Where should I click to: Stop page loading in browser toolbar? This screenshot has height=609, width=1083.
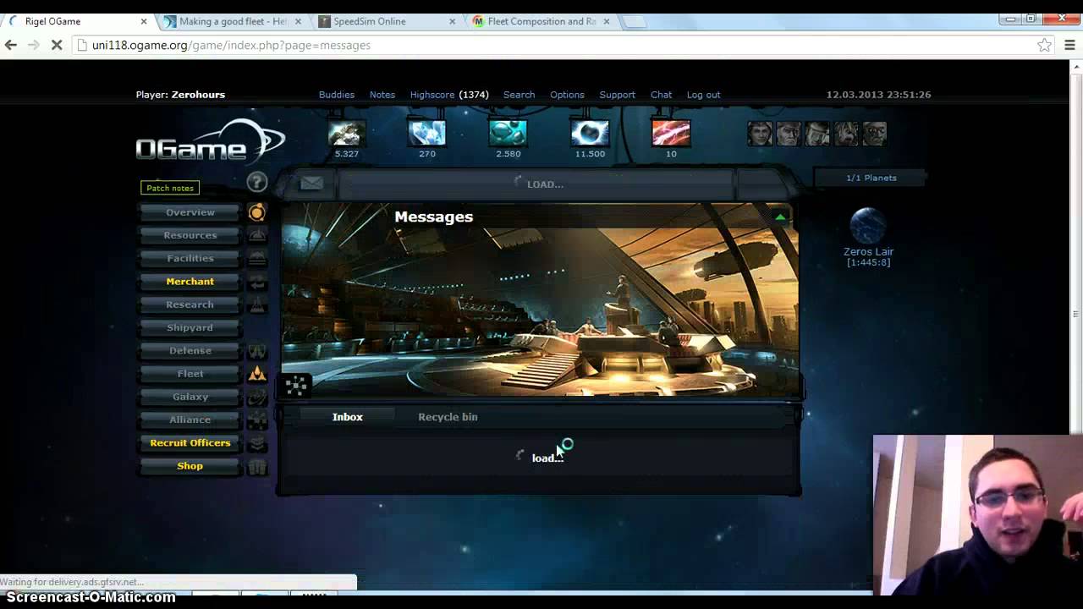coord(56,45)
